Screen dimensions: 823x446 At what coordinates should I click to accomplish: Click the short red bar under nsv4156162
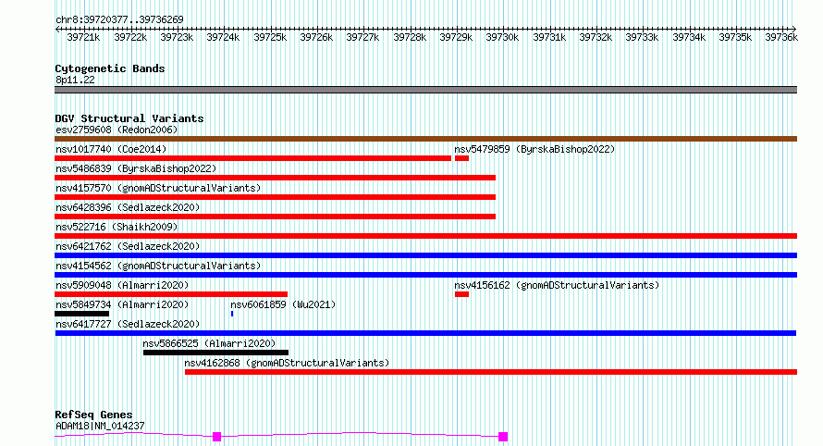tap(461, 294)
